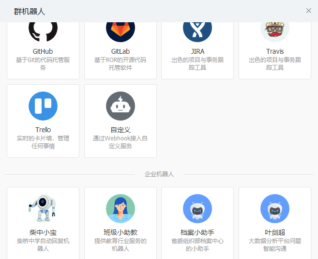Click JIRA's description 出色的项目与事务跟踪工具
The image size is (318, 259).
[x=197, y=64]
